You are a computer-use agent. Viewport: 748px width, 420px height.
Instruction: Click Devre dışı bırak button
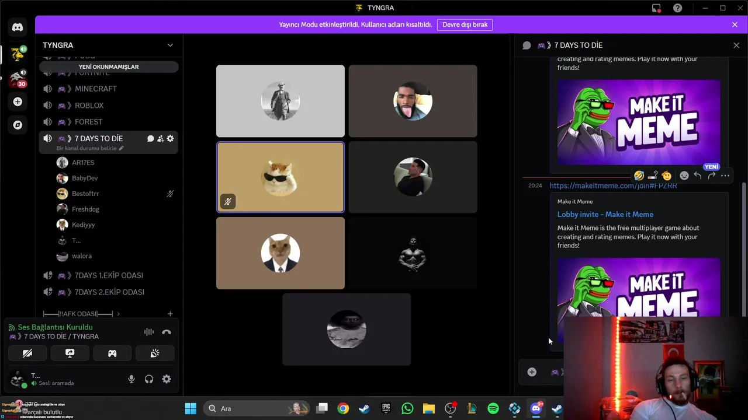point(465,24)
